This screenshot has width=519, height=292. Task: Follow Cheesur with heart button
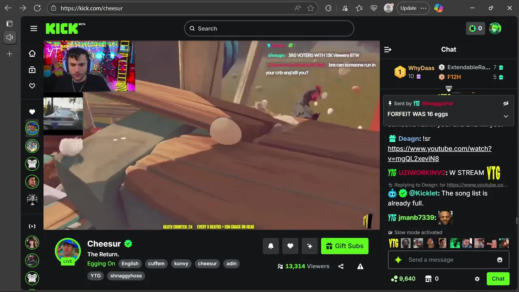pos(290,246)
